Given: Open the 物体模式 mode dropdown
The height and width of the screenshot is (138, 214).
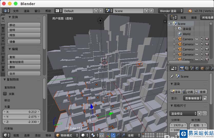Looking at the screenshot, I should [67, 135].
